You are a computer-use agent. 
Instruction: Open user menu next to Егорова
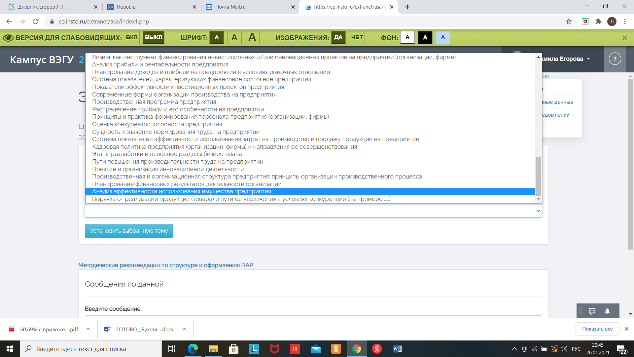[588, 59]
